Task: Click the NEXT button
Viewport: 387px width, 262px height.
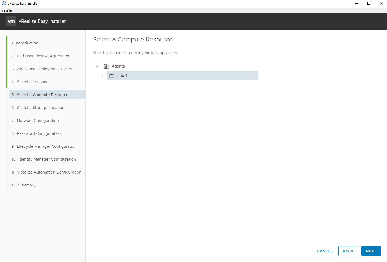Action: point(371,251)
